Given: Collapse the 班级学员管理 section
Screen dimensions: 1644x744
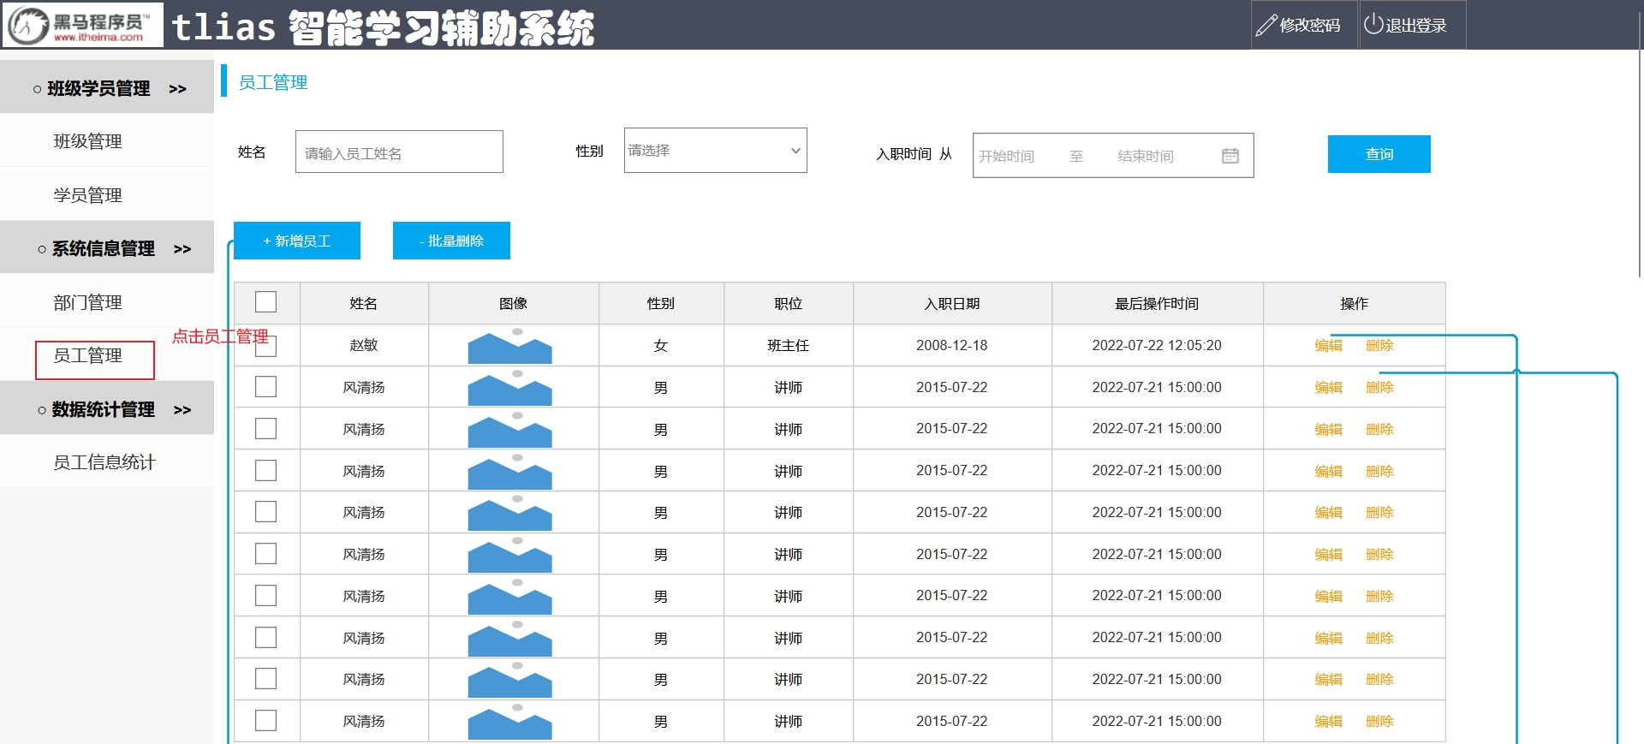Looking at the screenshot, I should (x=177, y=89).
